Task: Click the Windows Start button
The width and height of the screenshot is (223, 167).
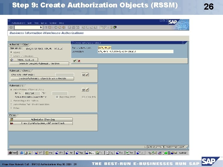Action: click(12, 153)
